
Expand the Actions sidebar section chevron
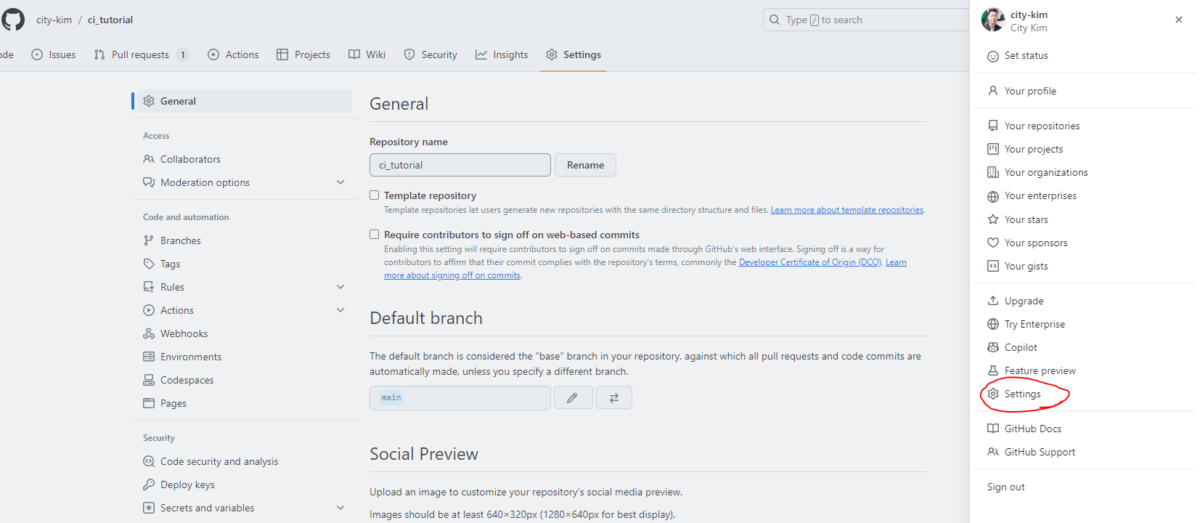pos(340,310)
